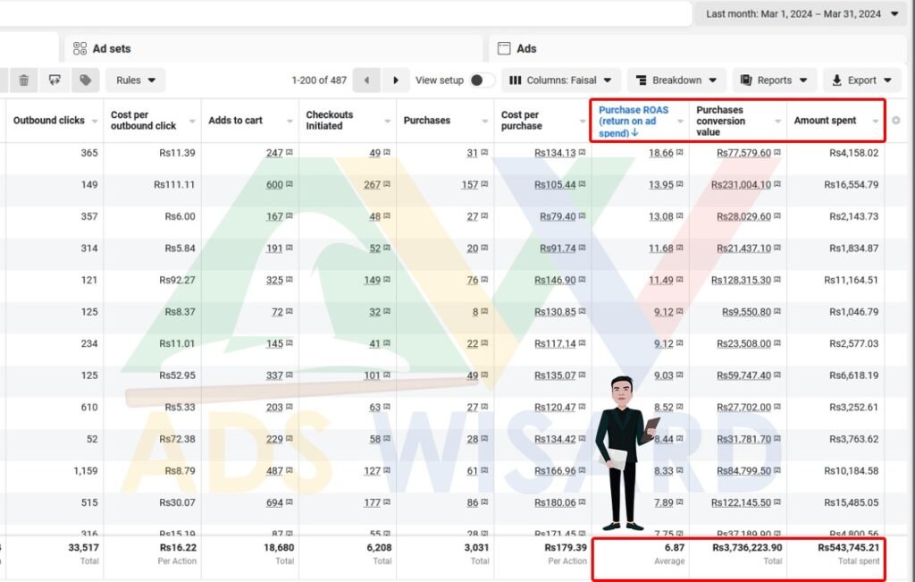Click the Rs111.11 cost per click cell
This screenshot has height=582, width=915.
click(174, 184)
